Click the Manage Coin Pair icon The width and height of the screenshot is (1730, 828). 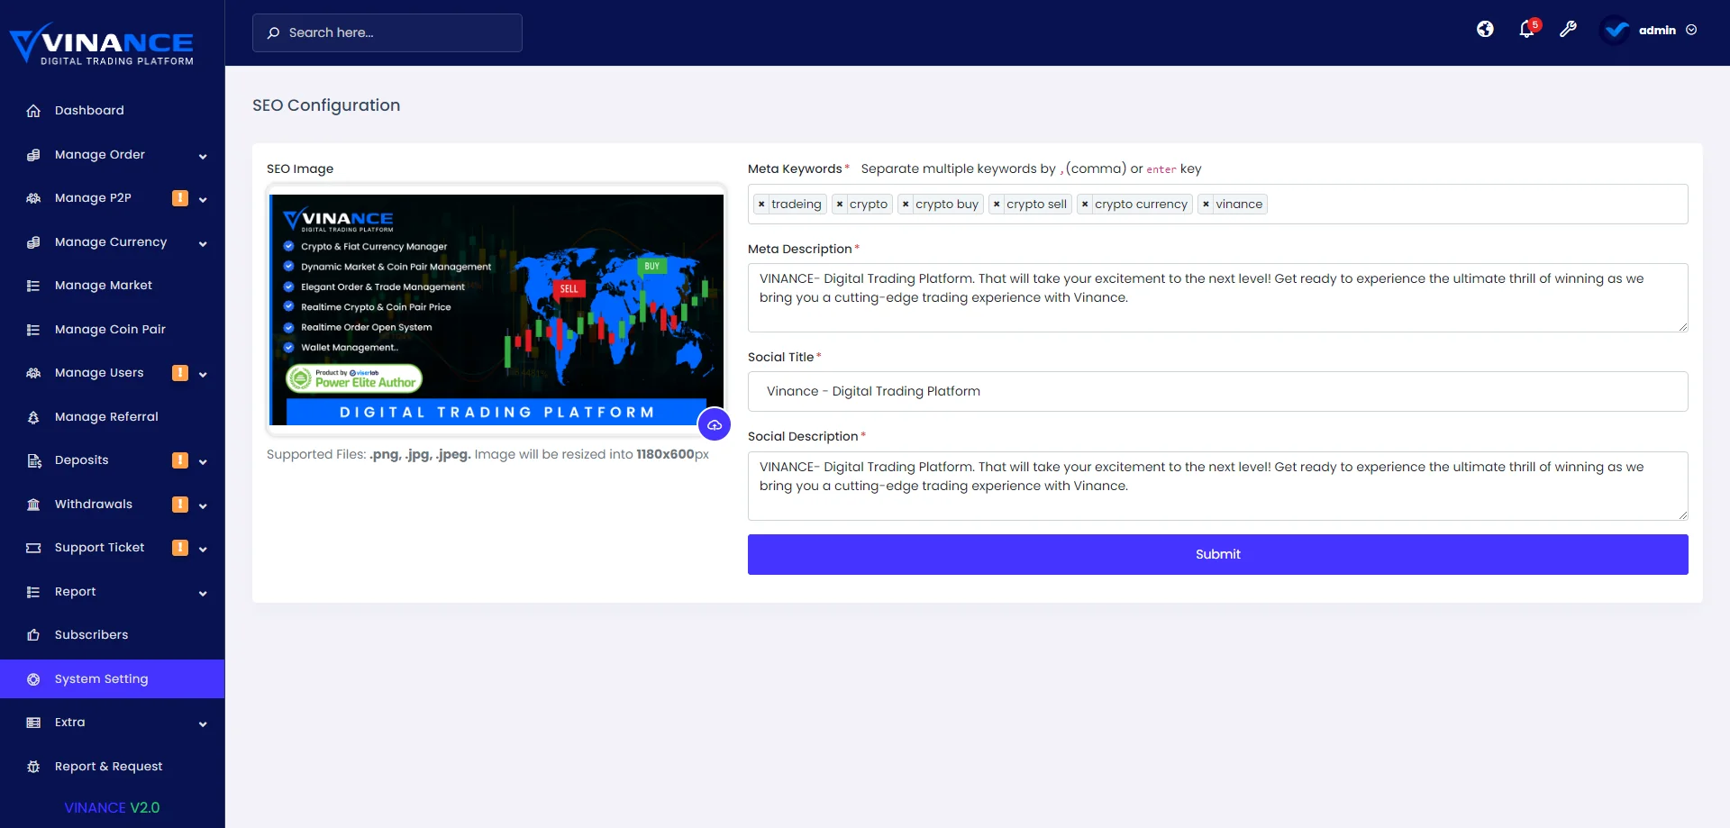tap(33, 330)
